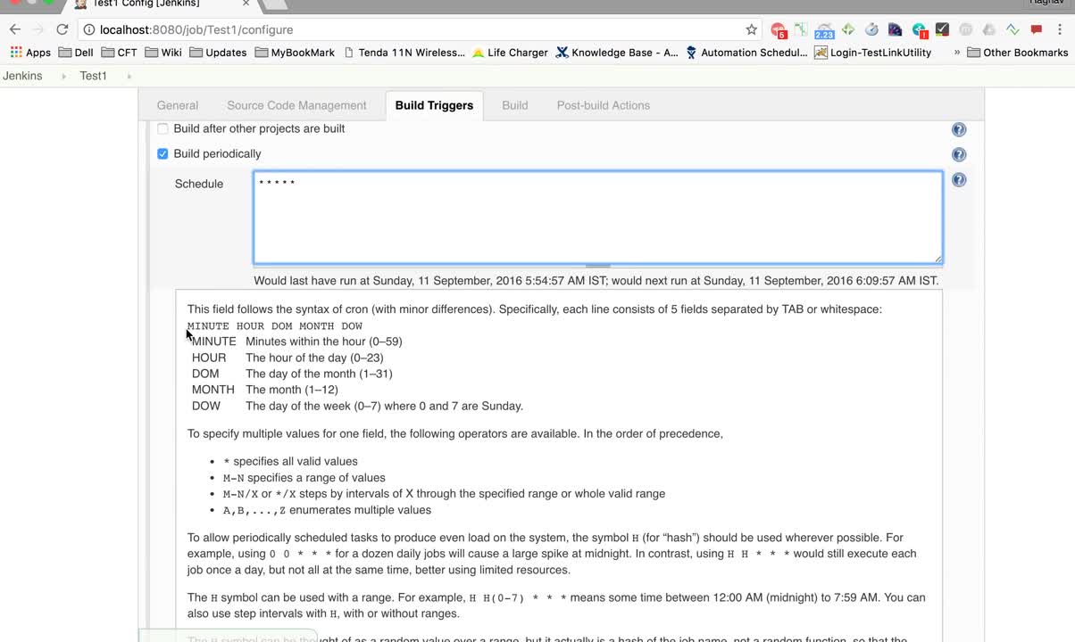Viewport: 1075px width, 642px height.
Task: Switch to the Source Code Management tab
Action: pos(296,105)
